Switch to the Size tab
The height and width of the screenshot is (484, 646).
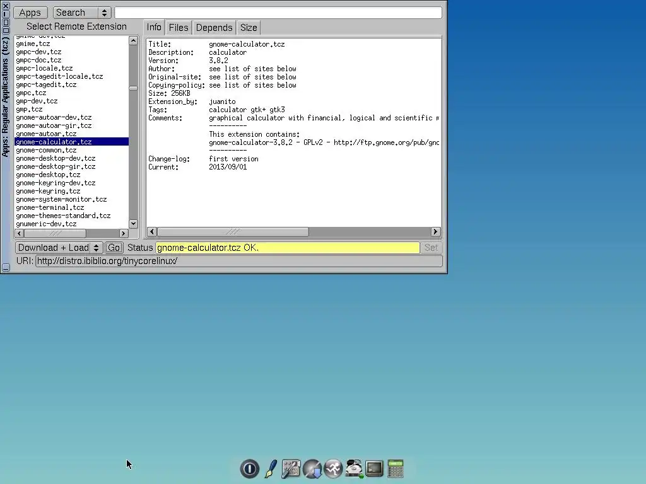(x=249, y=28)
